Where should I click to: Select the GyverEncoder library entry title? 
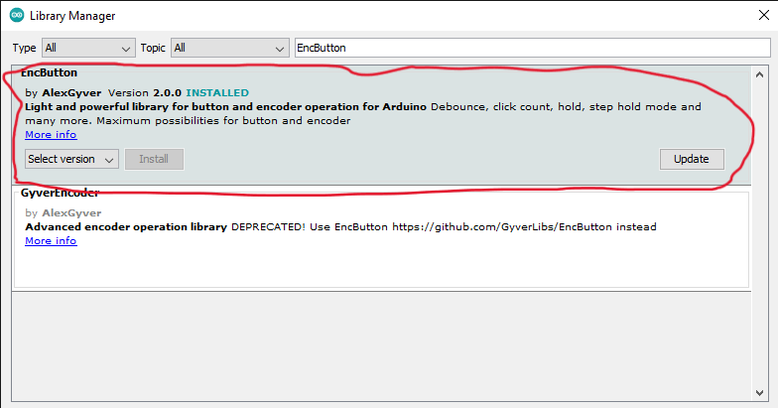(x=60, y=193)
